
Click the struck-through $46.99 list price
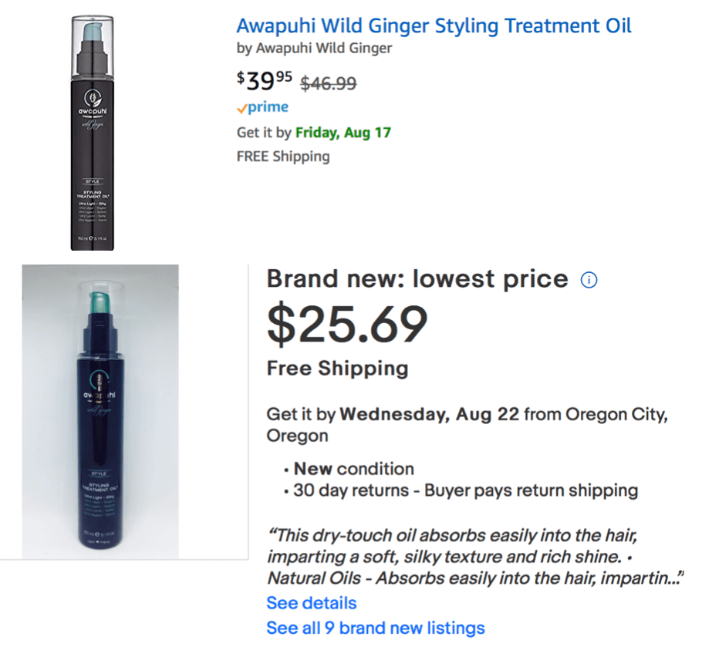pyautogui.click(x=328, y=83)
